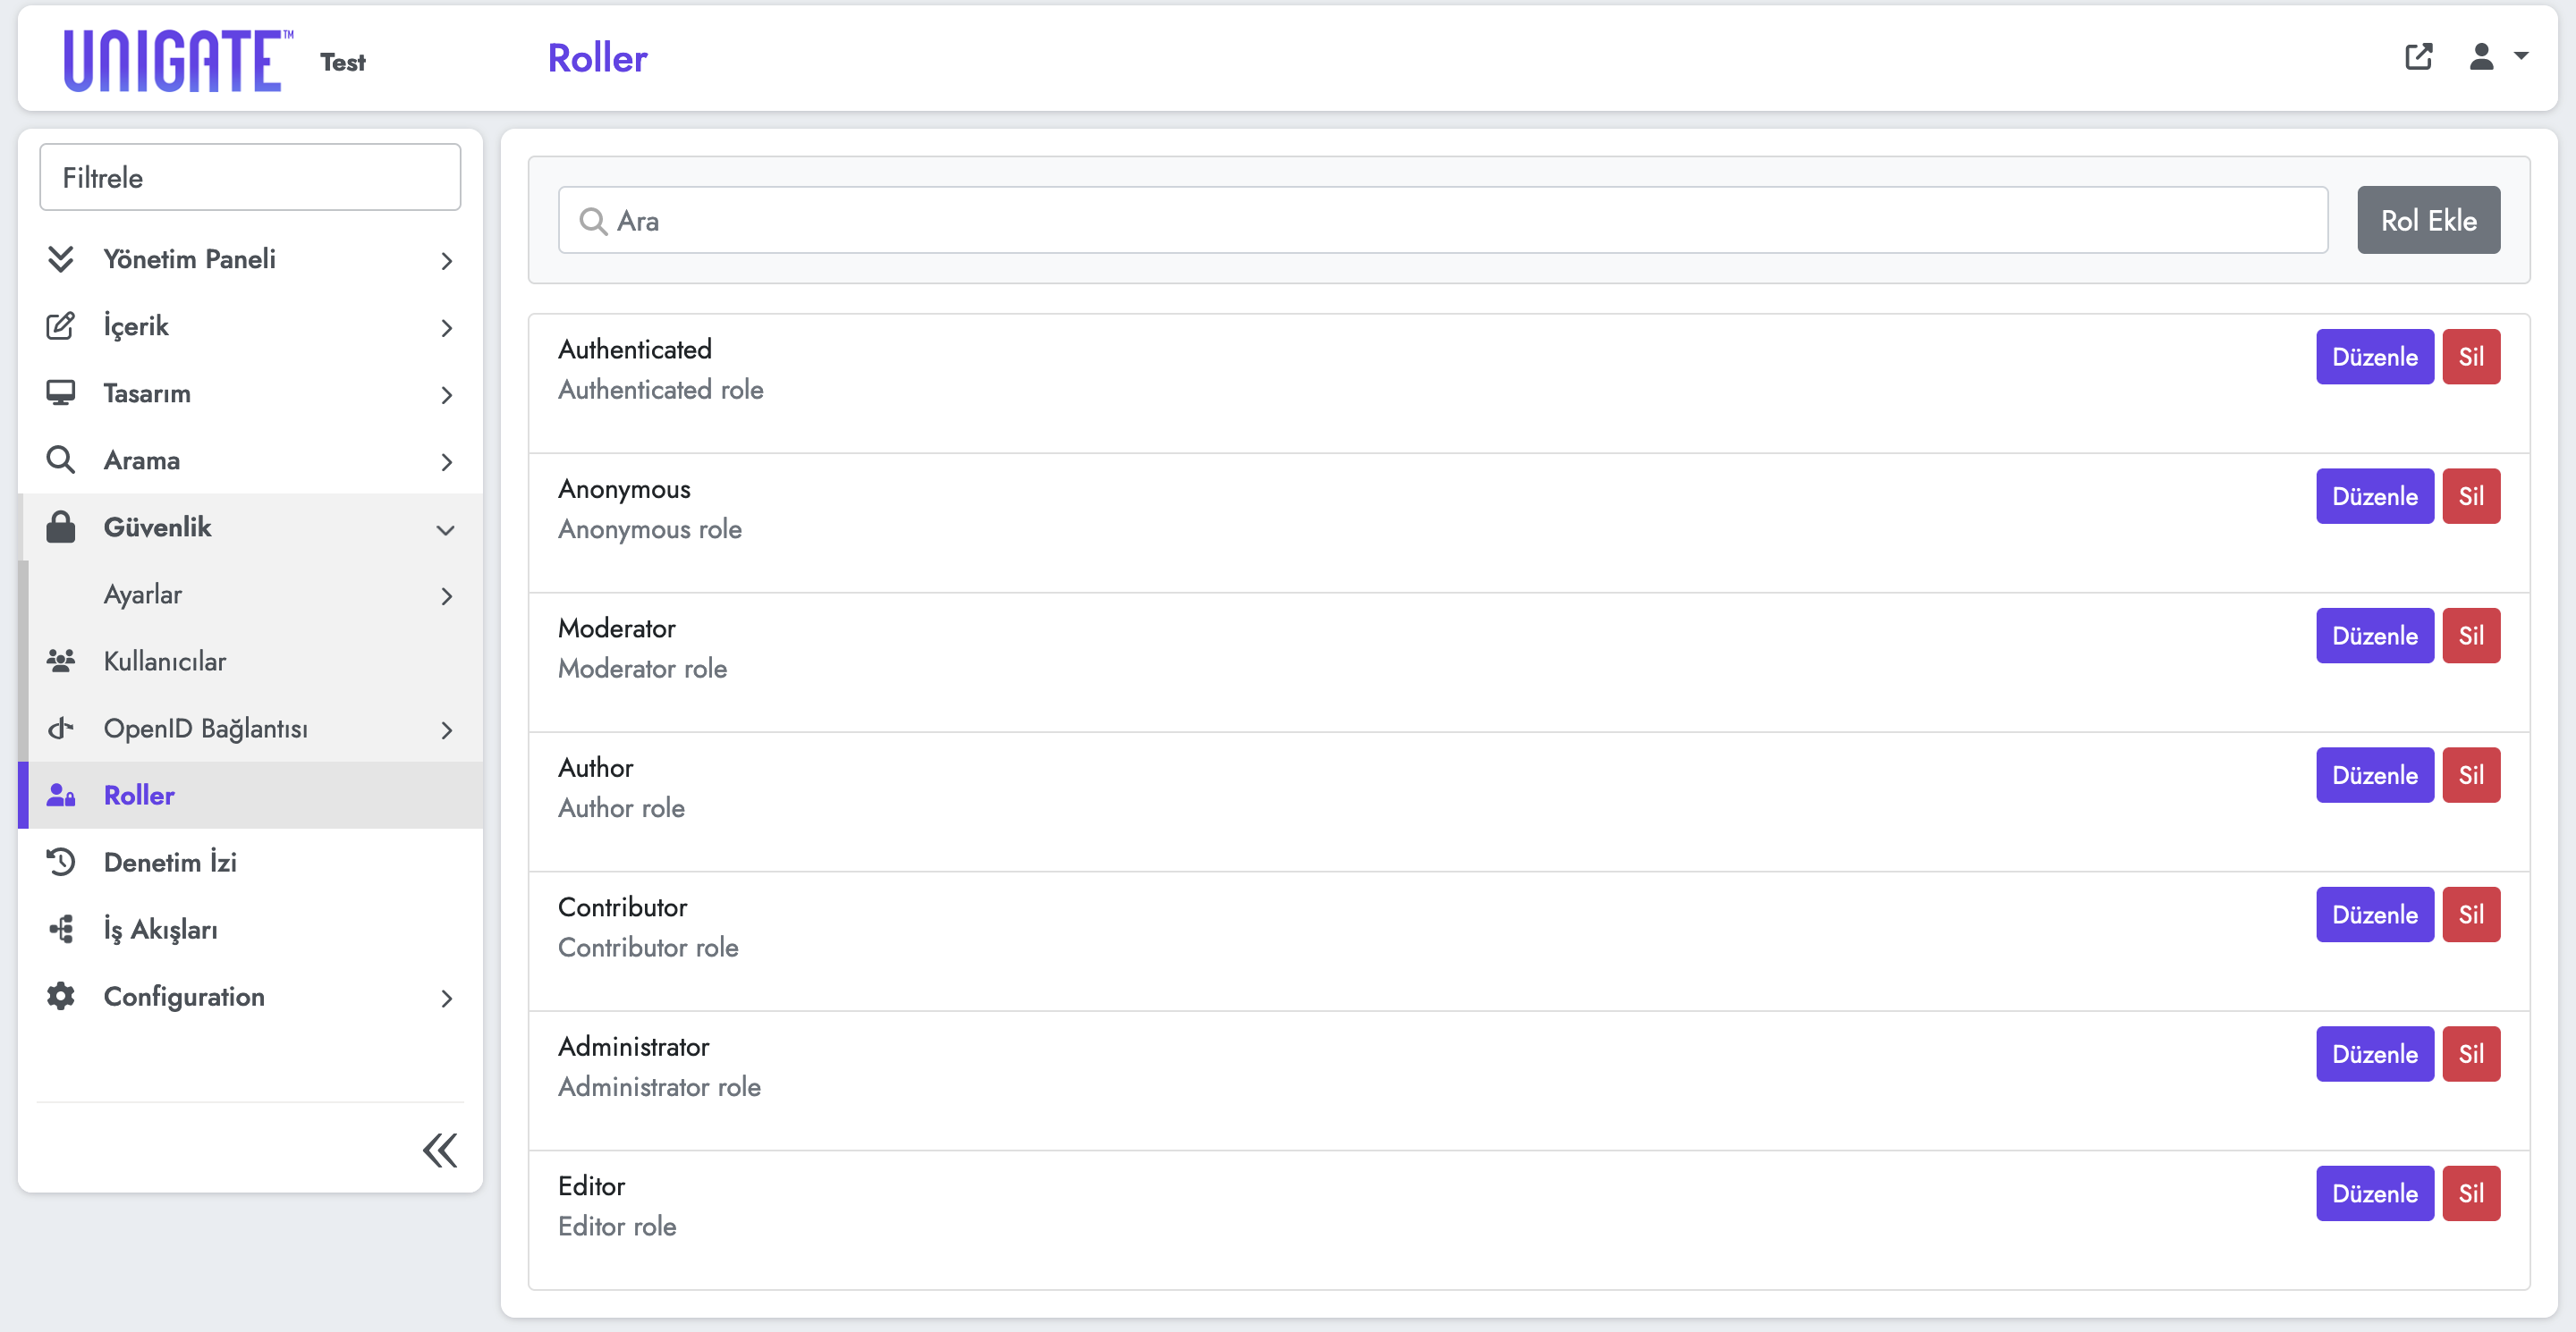Click the Kullanıcılar users icon
This screenshot has height=1332, width=2576.
point(61,661)
